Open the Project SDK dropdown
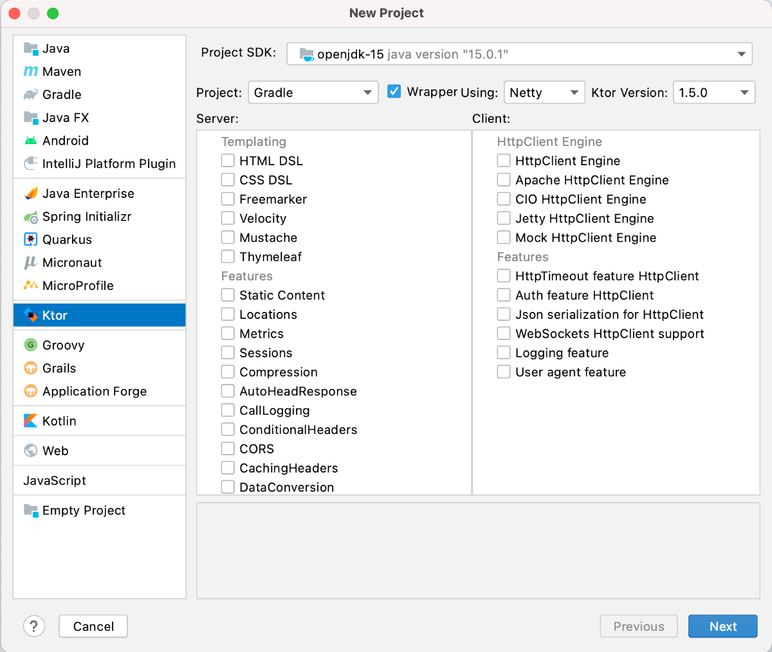This screenshot has height=652, width=772. [520, 54]
